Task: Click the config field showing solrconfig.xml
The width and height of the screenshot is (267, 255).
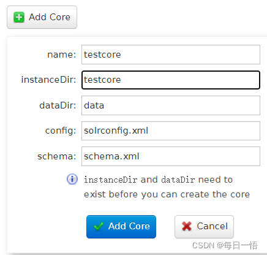Action: [171, 131]
